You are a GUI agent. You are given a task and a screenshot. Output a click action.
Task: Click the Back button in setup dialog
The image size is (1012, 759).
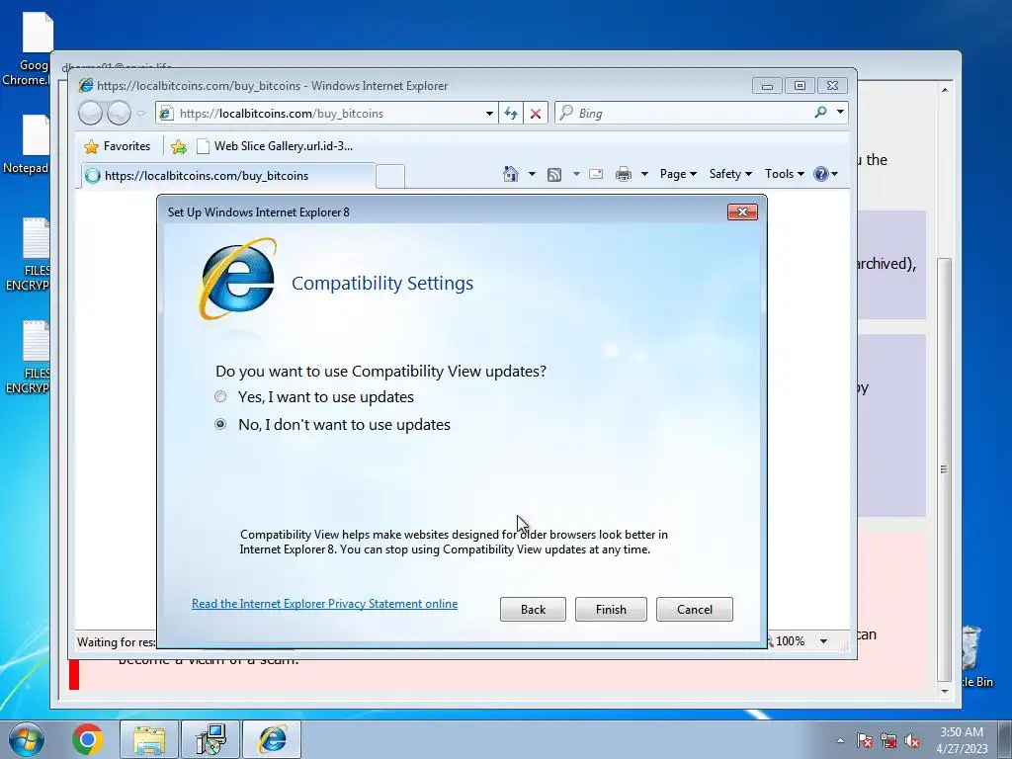533,609
